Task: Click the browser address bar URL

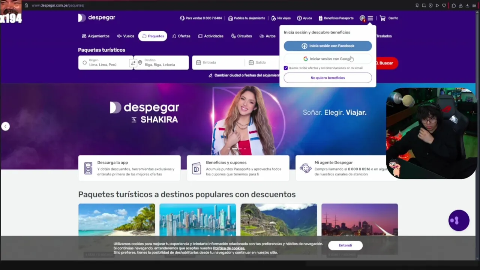Action: pos(58,5)
